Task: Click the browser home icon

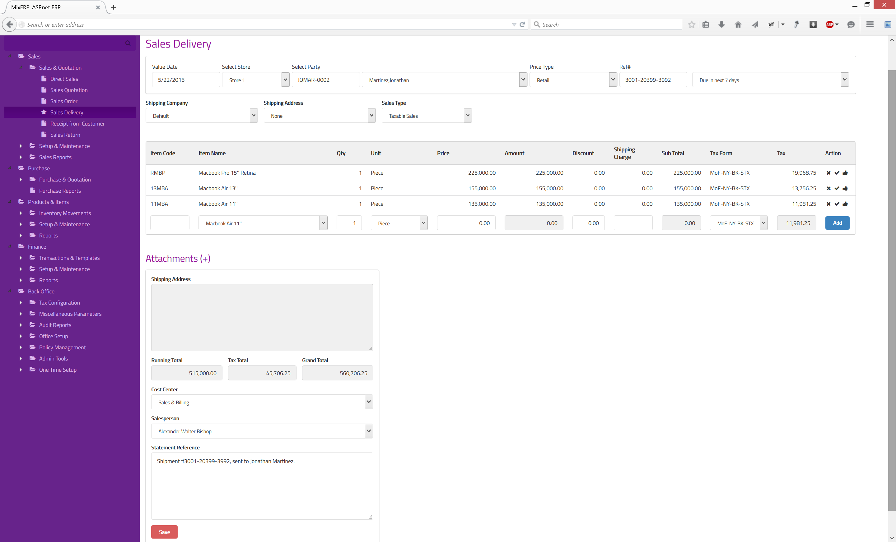Action: [x=738, y=25]
